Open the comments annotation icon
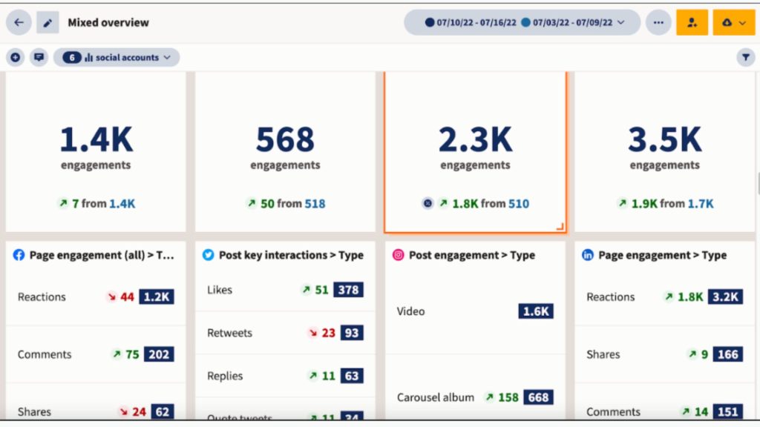 click(39, 58)
